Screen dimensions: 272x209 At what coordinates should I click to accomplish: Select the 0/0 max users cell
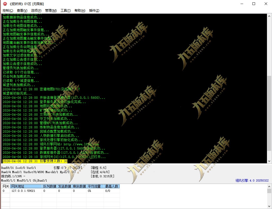pyautogui.click(x=112, y=191)
